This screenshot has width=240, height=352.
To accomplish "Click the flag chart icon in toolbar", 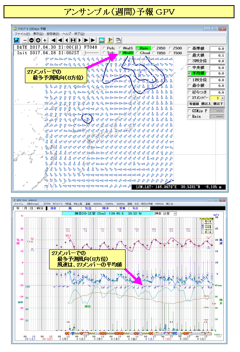I will click(x=110, y=40).
